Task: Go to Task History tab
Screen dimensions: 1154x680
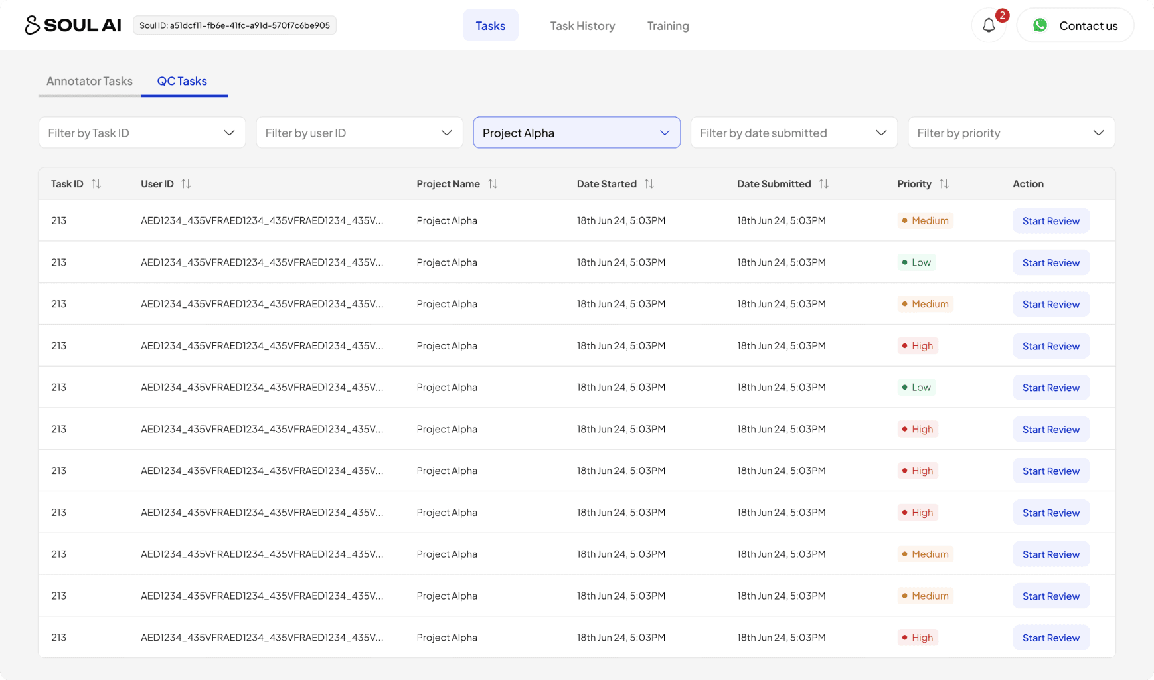Action: 582,25
